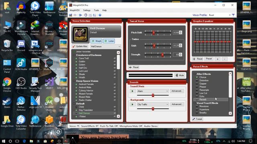The height and width of the screenshot is (144, 257).
Task: Open the Recycle Bin on the desktop
Action: pyautogui.click(x=7, y=46)
